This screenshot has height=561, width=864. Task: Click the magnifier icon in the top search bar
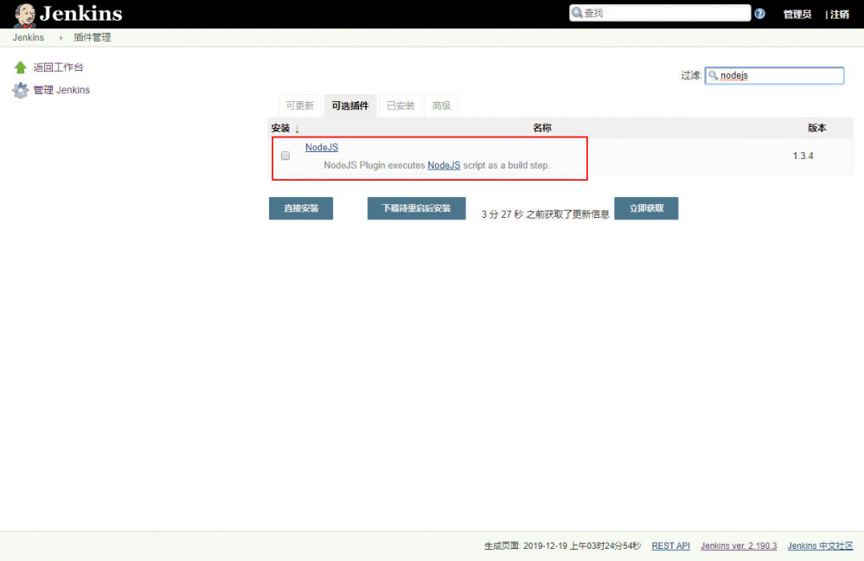[x=575, y=12]
